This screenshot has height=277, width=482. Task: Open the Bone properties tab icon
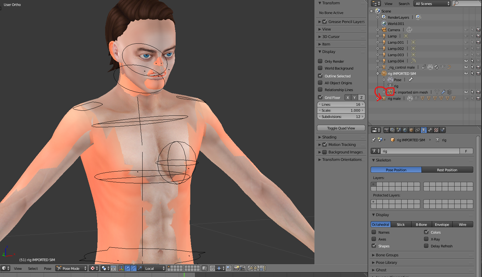click(430, 130)
